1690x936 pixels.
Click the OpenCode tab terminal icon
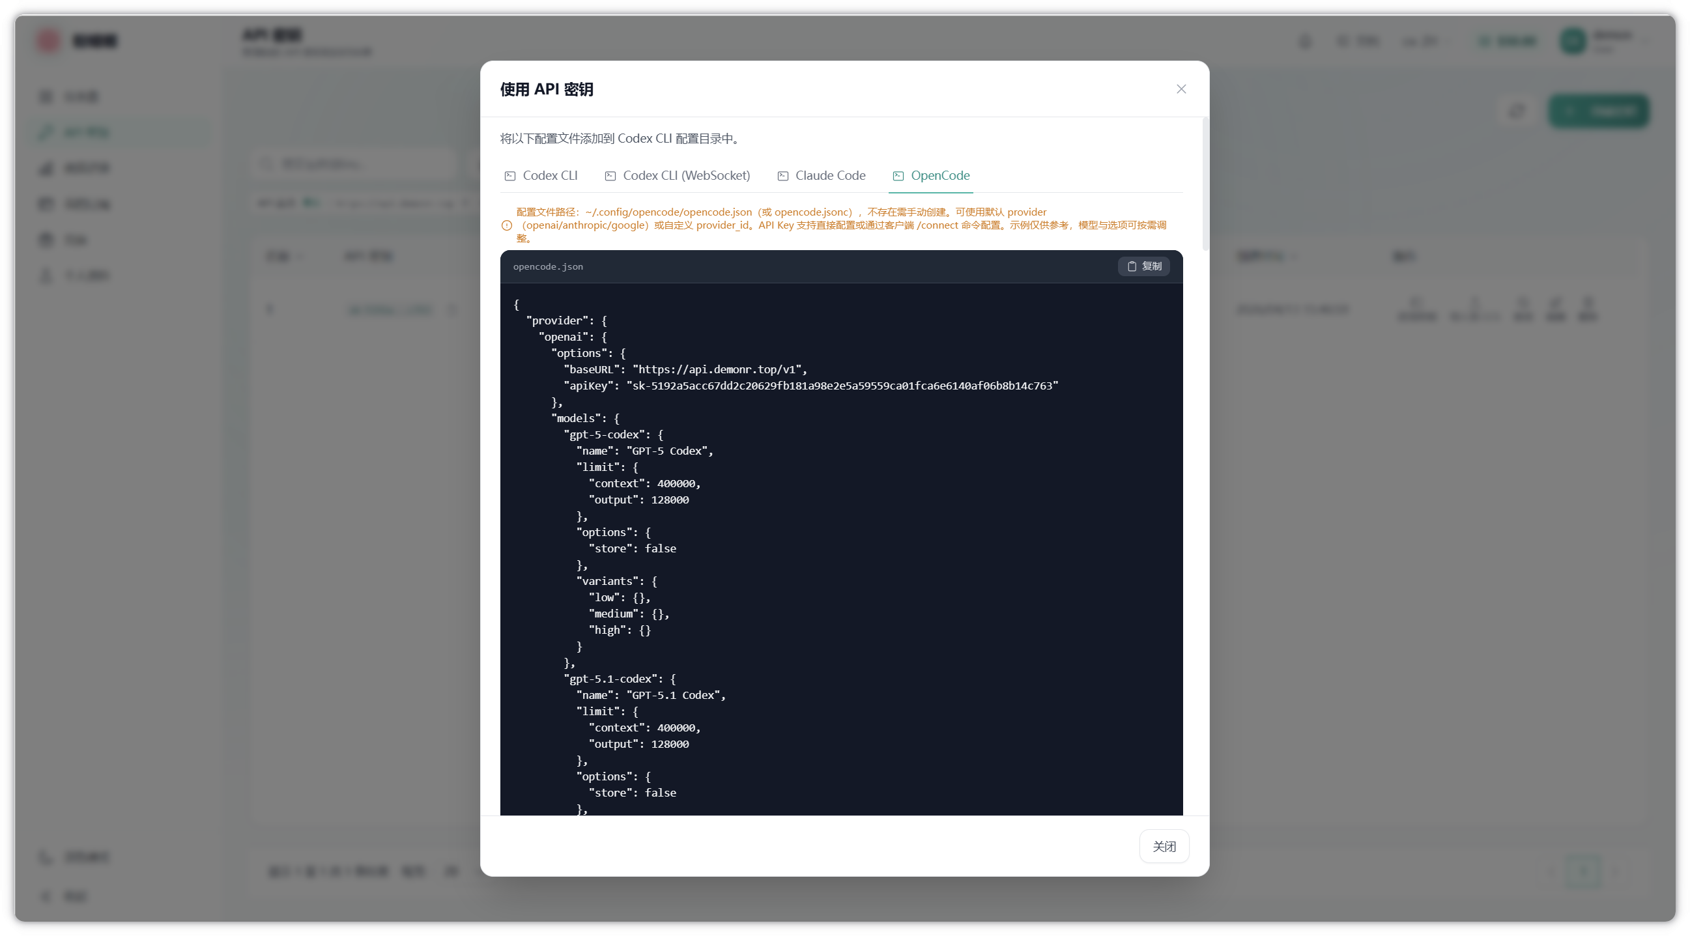[x=898, y=176]
